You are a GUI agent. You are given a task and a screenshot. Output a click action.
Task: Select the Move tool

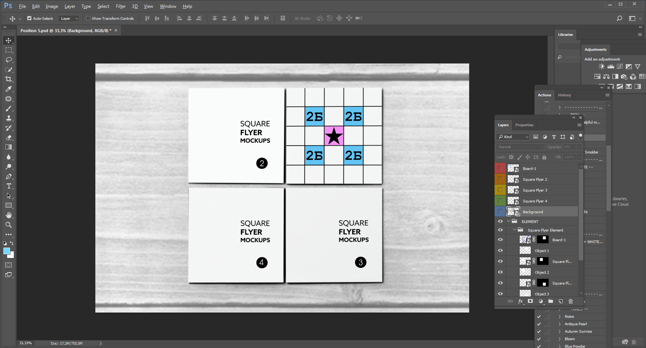pyautogui.click(x=8, y=40)
